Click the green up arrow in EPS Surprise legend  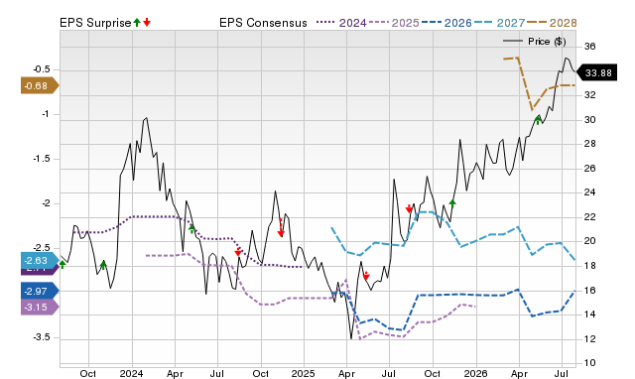(x=137, y=22)
